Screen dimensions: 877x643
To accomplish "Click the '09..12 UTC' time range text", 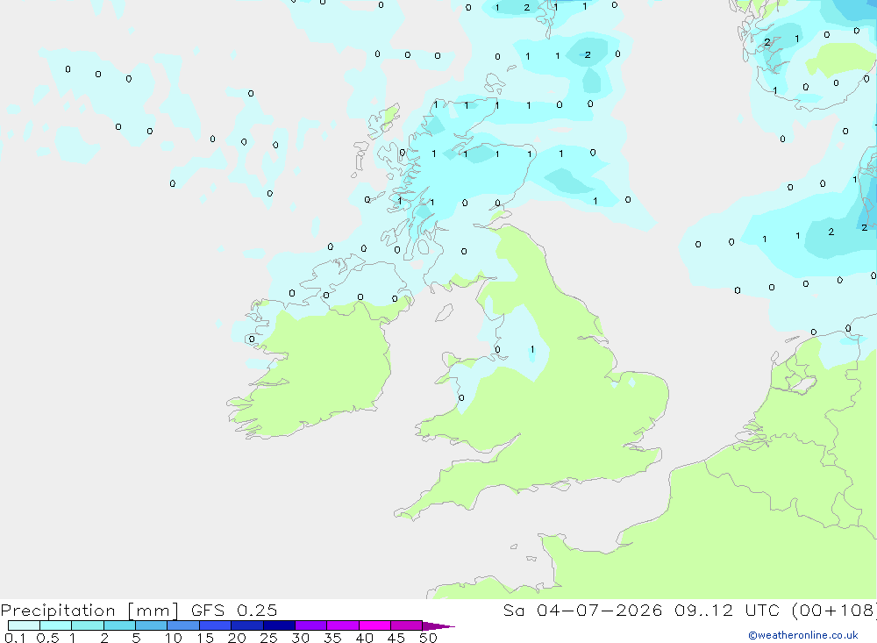I will coord(726,610).
